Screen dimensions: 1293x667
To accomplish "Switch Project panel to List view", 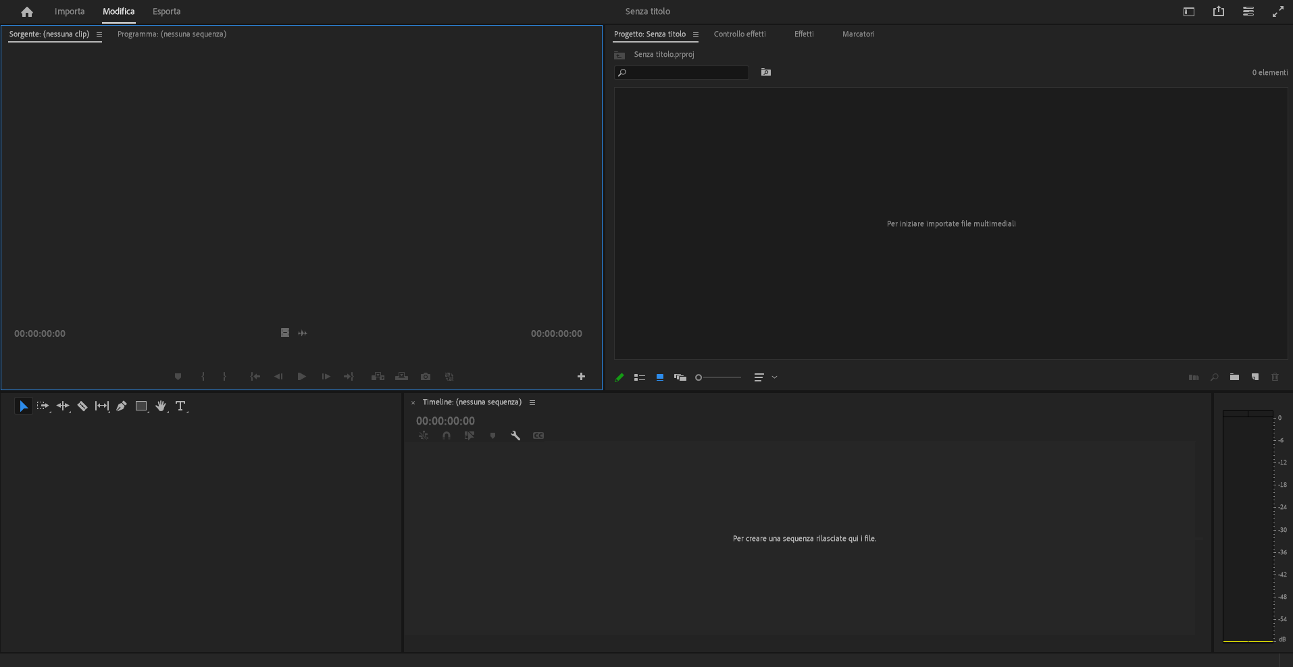I will 640,378.
